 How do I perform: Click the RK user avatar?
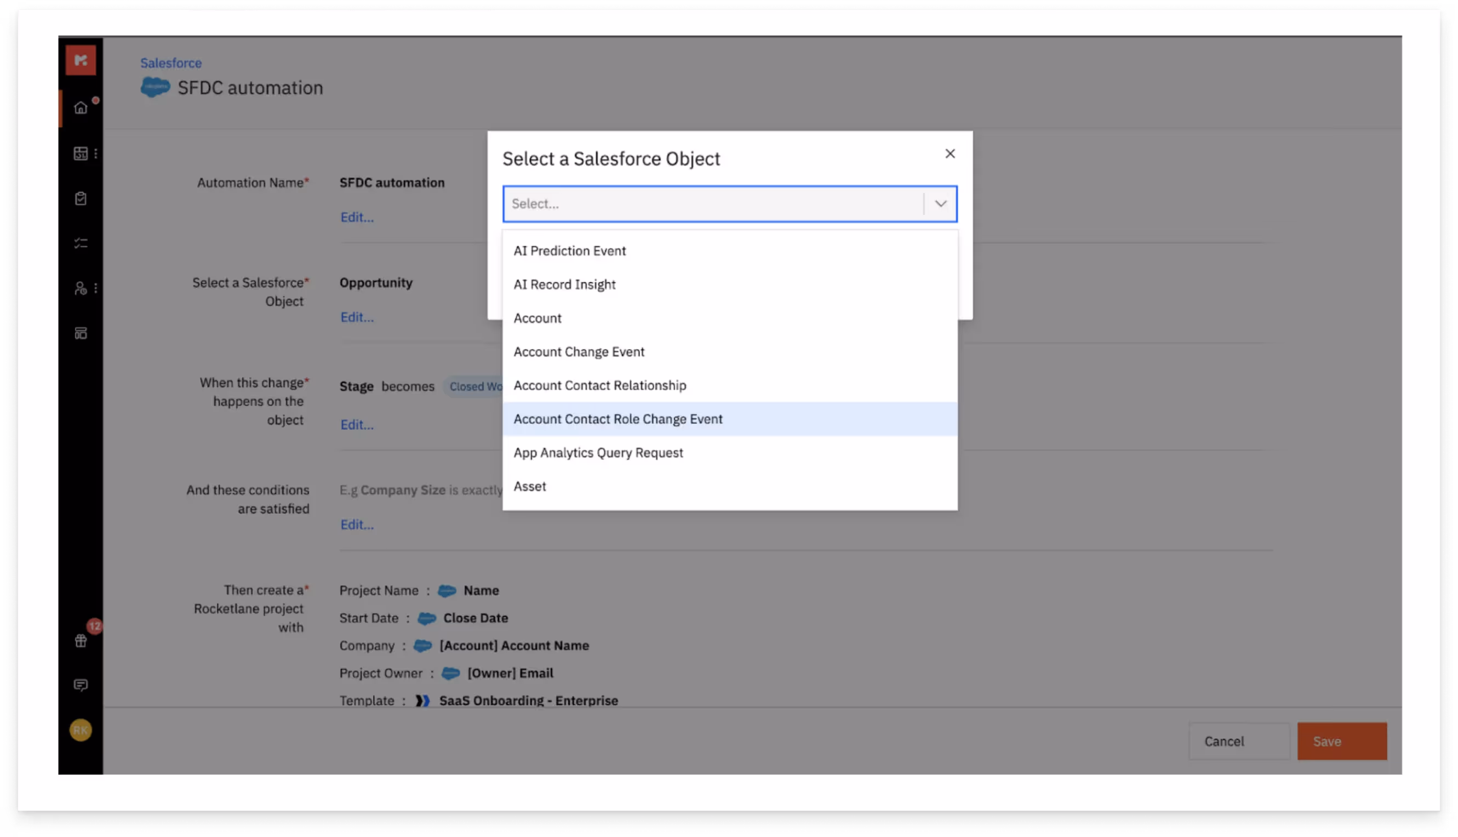click(x=81, y=730)
